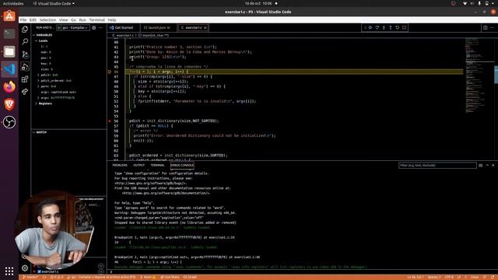Clear the debug console output
This screenshot has width=498, height=280.
tap(481, 166)
